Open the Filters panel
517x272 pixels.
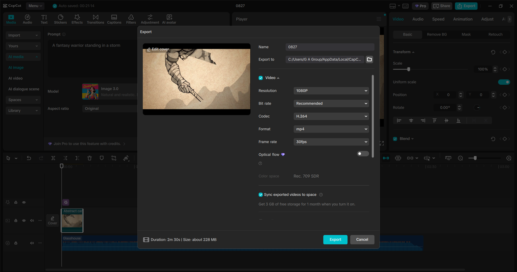click(131, 19)
